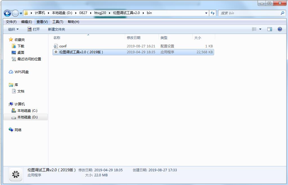The height and width of the screenshot is (185, 288).
Task: Maximize the explorer window
Action: pyautogui.click(x=269, y=3)
